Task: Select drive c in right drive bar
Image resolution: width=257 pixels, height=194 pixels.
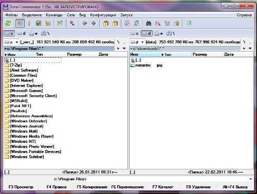Action: tap(135, 33)
